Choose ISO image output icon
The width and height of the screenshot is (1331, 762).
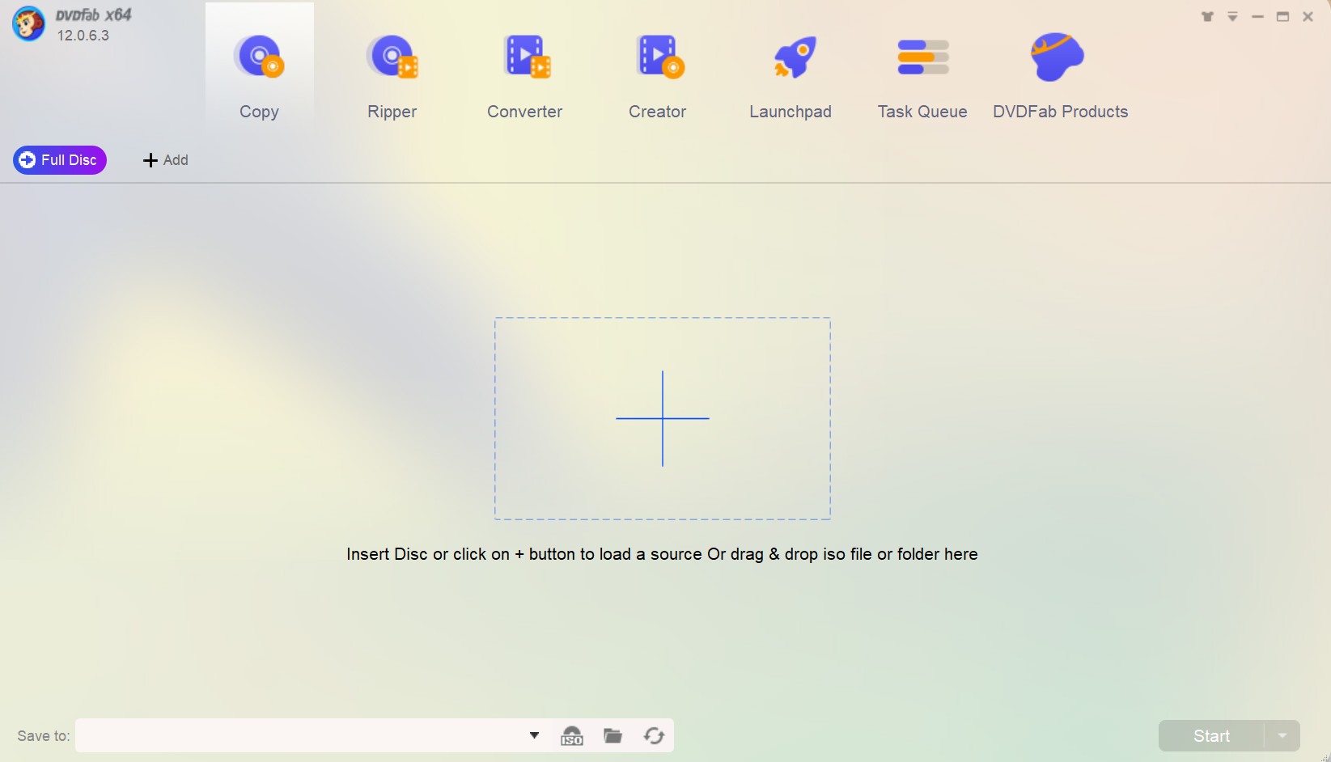[x=572, y=735]
